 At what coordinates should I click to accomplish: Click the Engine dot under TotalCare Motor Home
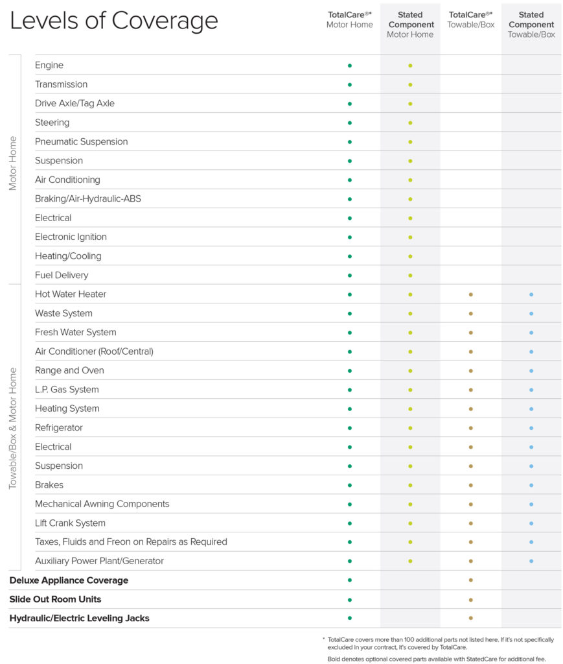(350, 65)
